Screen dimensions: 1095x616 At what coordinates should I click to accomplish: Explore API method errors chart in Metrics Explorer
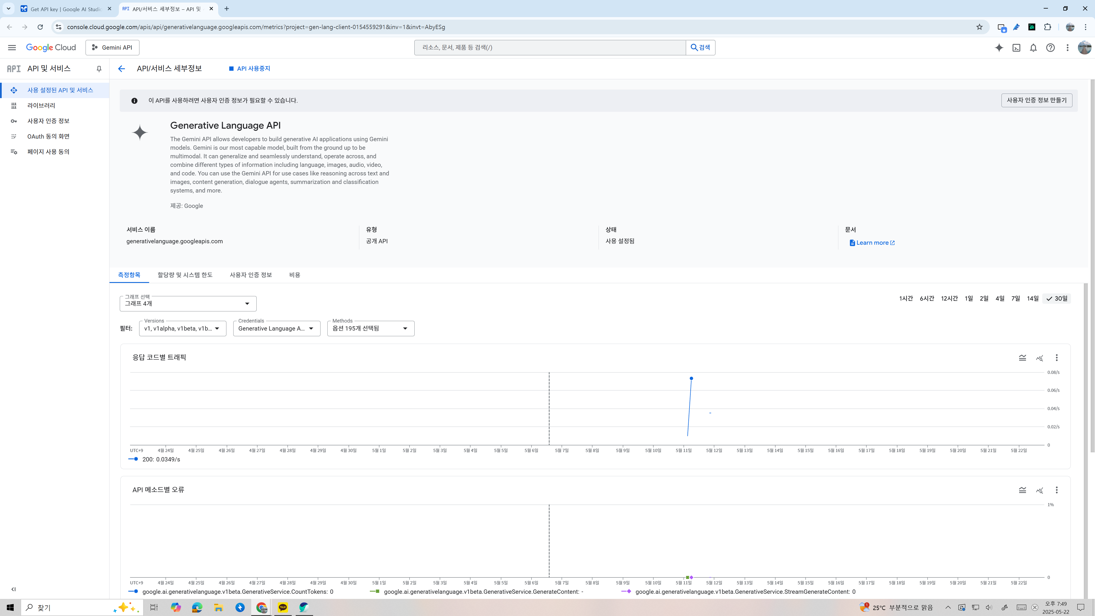tap(1039, 490)
